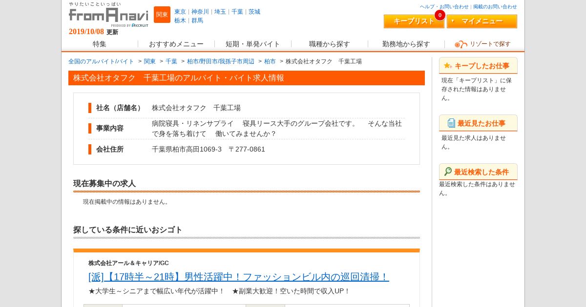Click the red keep count badge
The width and height of the screenshot is (586, 307).
coord(440,15)
